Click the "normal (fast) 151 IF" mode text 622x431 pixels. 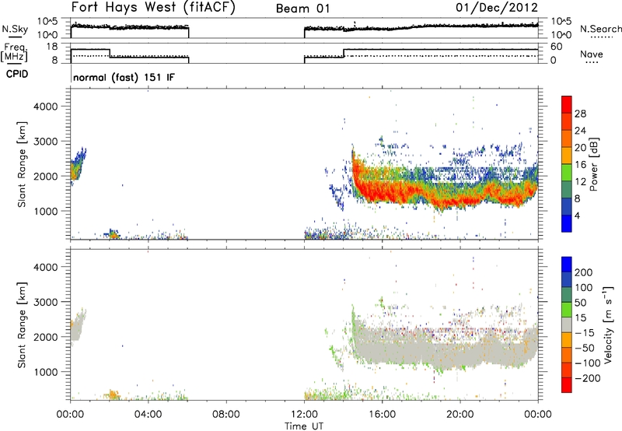tap(124, 77)
